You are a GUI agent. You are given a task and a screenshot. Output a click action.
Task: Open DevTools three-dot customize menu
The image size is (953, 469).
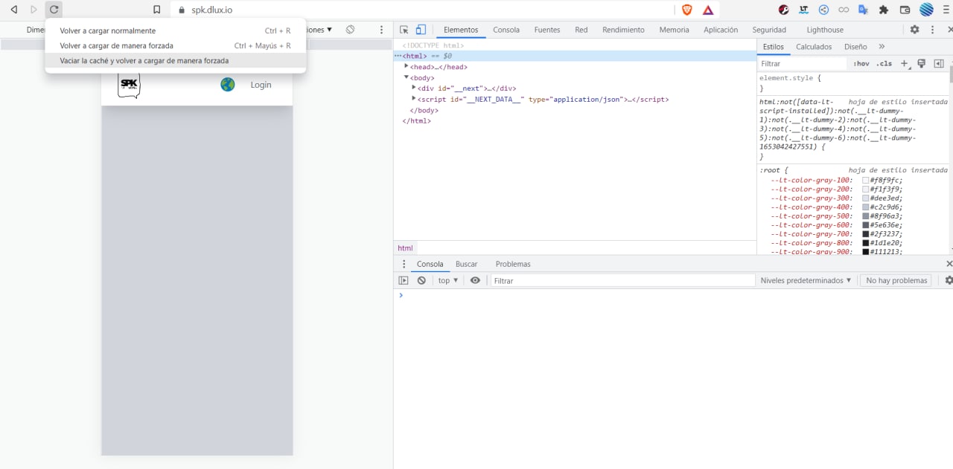tap(932, 30)
